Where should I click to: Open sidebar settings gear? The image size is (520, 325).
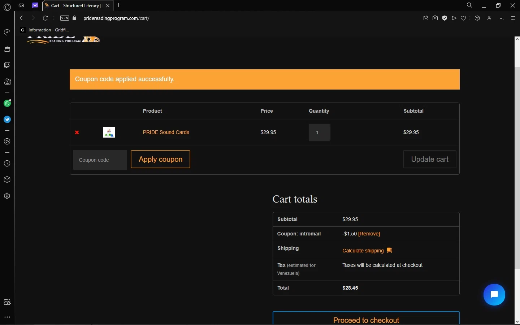click(7, 196)
